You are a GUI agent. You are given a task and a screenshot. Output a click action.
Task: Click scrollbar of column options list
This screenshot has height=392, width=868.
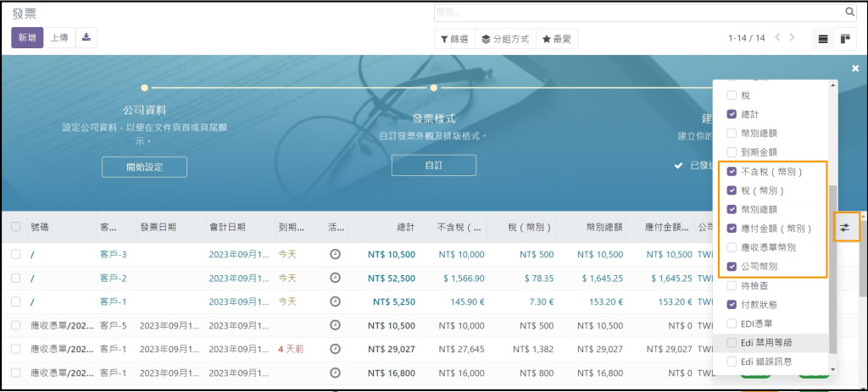[833, 271]
